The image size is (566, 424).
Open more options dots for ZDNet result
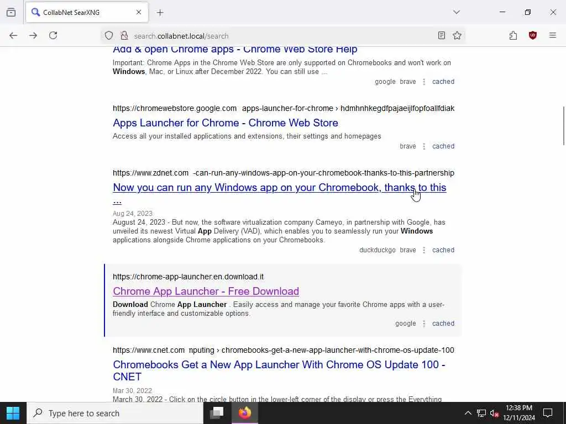pos(424,250)
